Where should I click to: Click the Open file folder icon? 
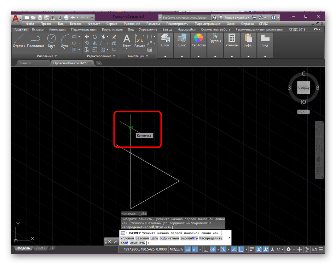tap(33, 18)
